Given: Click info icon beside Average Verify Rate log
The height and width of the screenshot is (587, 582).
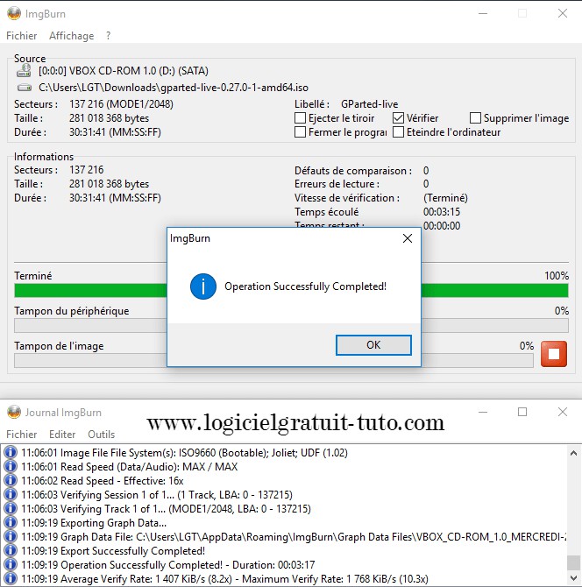Looking at the screenshot, I should 11,579.
